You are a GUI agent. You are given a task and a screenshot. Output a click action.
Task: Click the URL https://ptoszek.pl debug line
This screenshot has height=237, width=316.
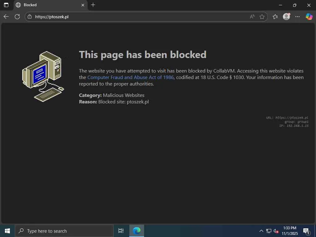pos(287,118)
